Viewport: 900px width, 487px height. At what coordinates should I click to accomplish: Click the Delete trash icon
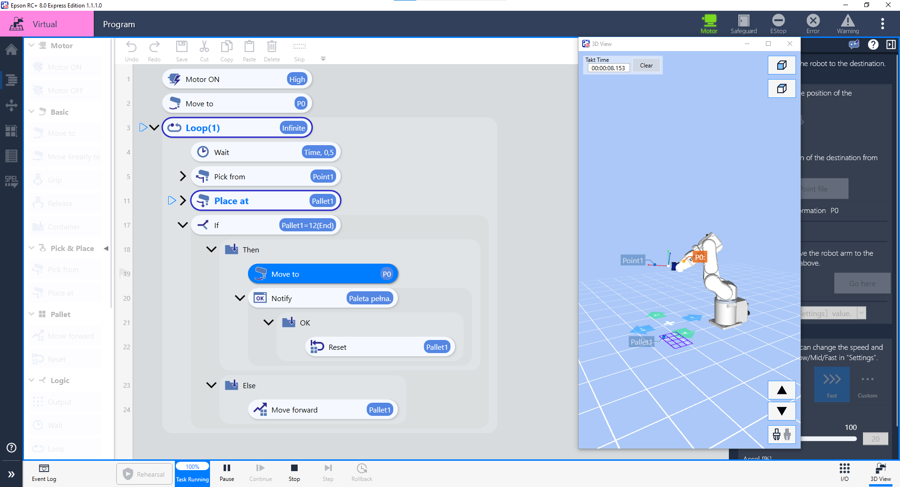(x=272, y=52)
